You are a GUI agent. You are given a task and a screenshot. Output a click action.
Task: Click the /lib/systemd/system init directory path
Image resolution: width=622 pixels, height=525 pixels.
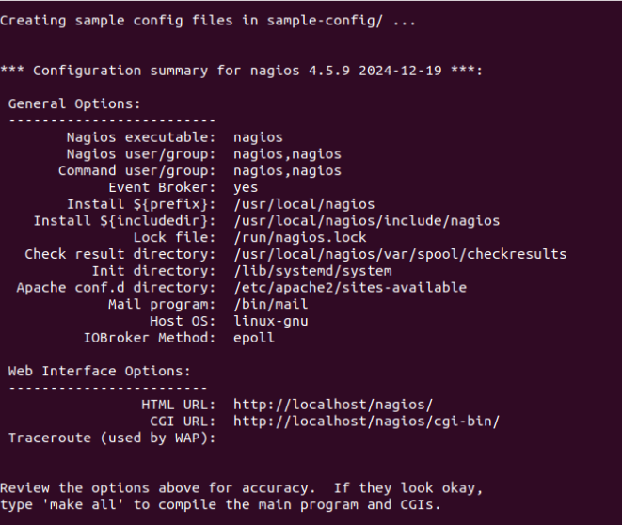pyautogui.click(x=312, y=271)
